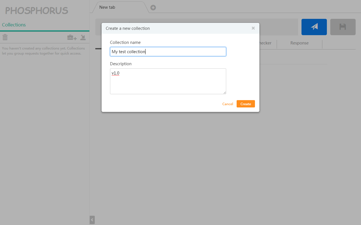
Task: Click the Collection name input field
Action: tap(168, 51)
